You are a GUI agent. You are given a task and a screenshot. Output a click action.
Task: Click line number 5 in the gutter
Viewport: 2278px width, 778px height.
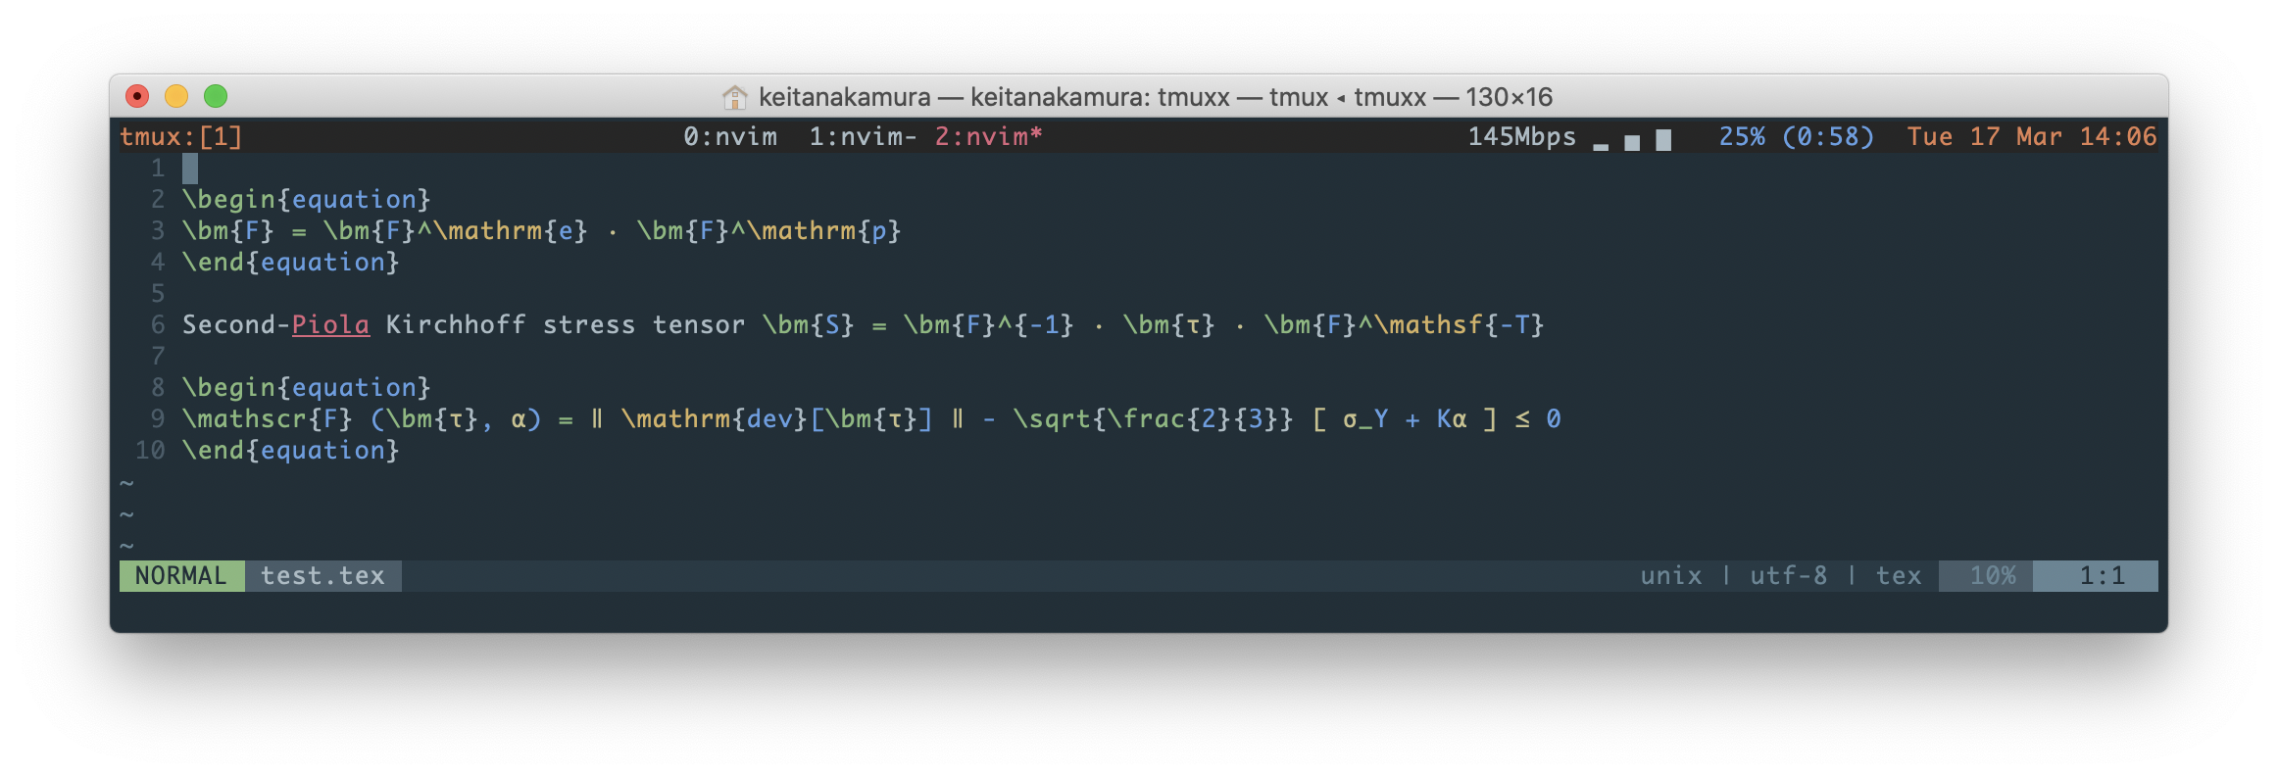click(158, 293)
